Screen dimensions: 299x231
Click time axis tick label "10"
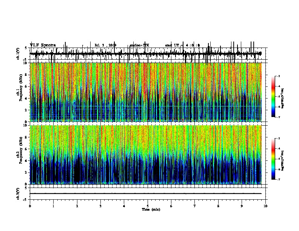(x=265, y=206)
